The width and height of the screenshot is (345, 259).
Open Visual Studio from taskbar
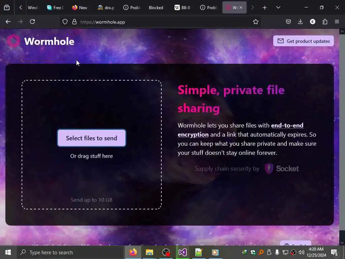point(182,252)
